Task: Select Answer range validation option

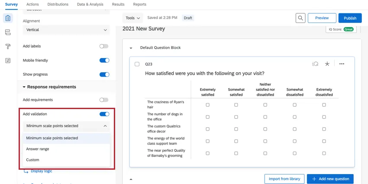Action: [x=38, y=149]
